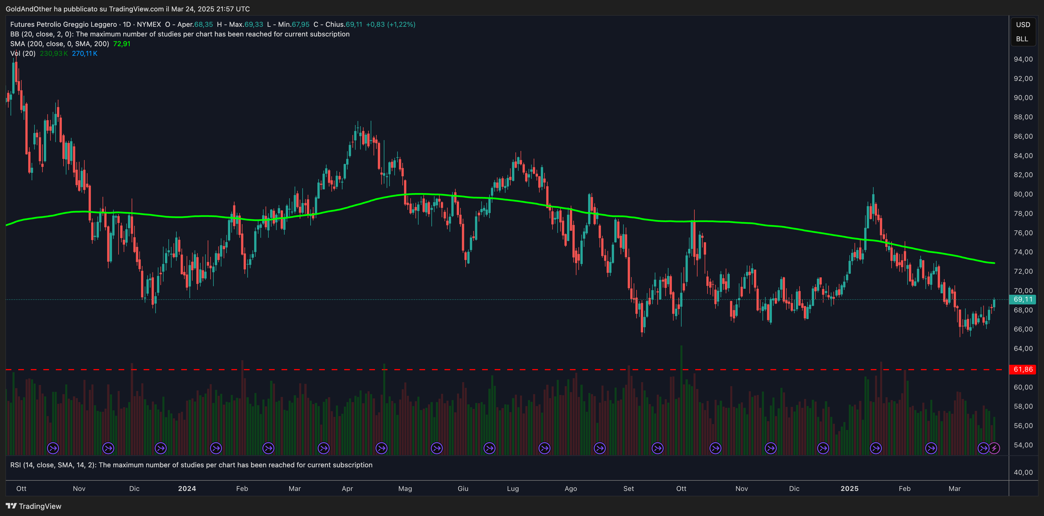Open the USD currency selector
Viewport: 1044px width, 516px height.
1023,25
